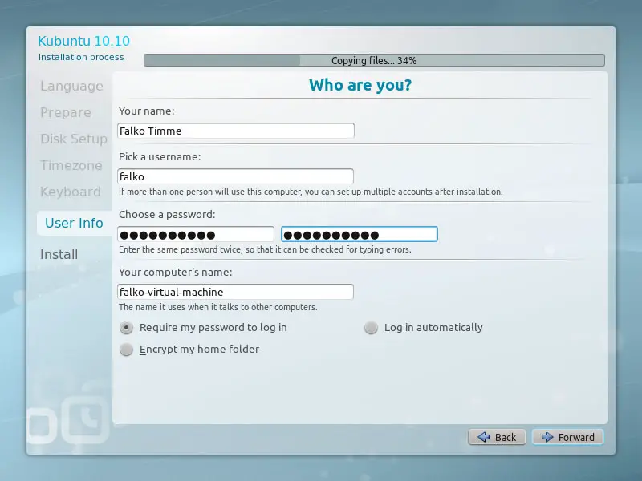Click the Who are you? heading

click(x=360, y=85)
